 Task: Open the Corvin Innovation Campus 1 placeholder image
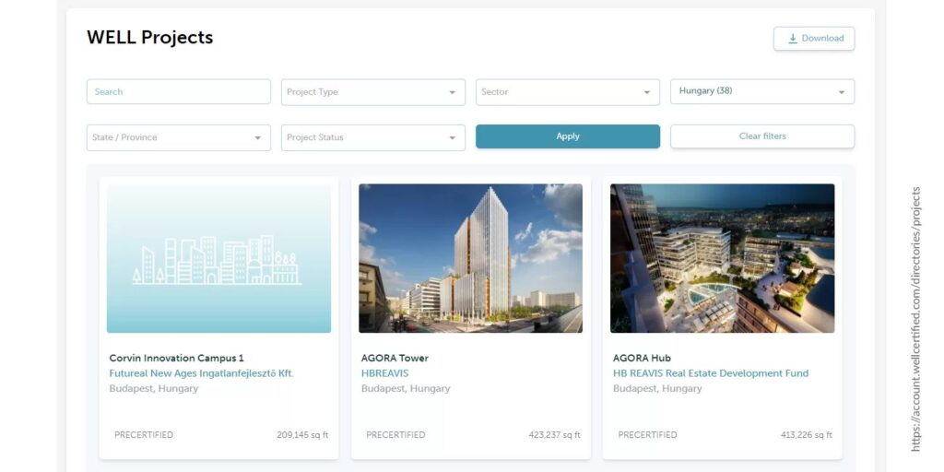[218, 258]
